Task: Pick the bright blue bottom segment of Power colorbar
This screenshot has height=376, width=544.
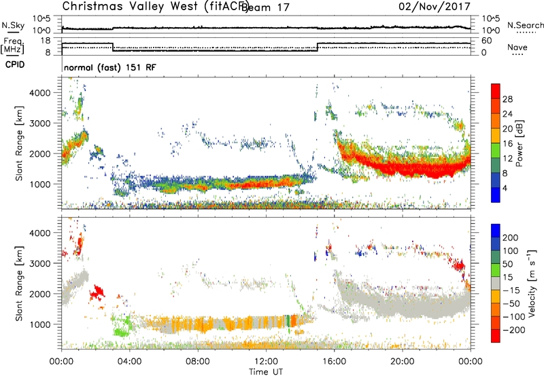Action: click(496, 195)
